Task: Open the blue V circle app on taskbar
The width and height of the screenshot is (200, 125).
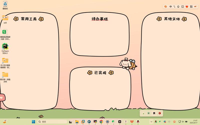Action: [89, 122]
